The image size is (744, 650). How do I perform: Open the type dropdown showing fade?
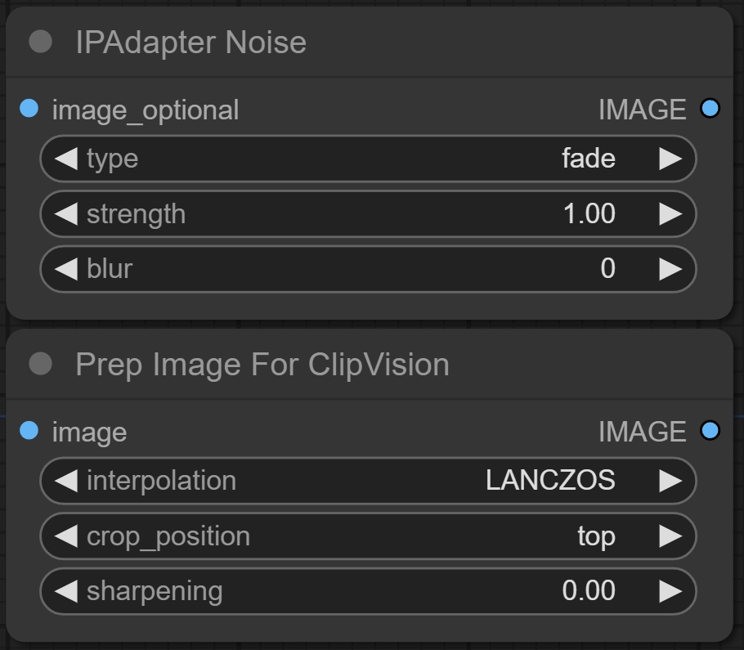(368, 159)
